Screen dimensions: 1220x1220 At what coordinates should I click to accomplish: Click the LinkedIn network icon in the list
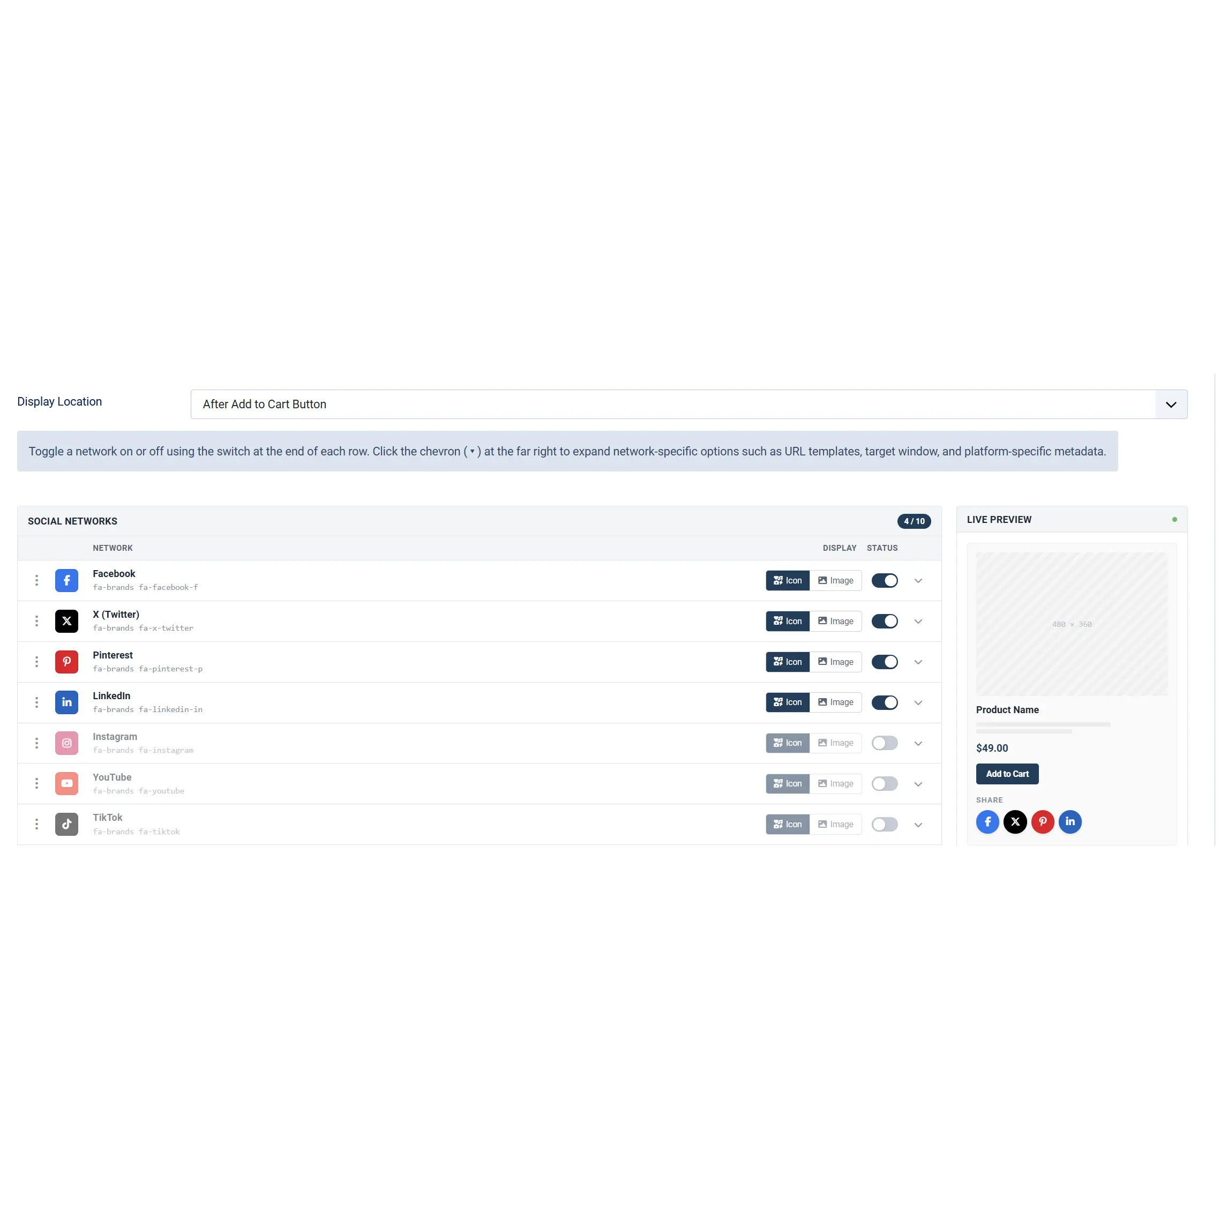click(66, 702)
